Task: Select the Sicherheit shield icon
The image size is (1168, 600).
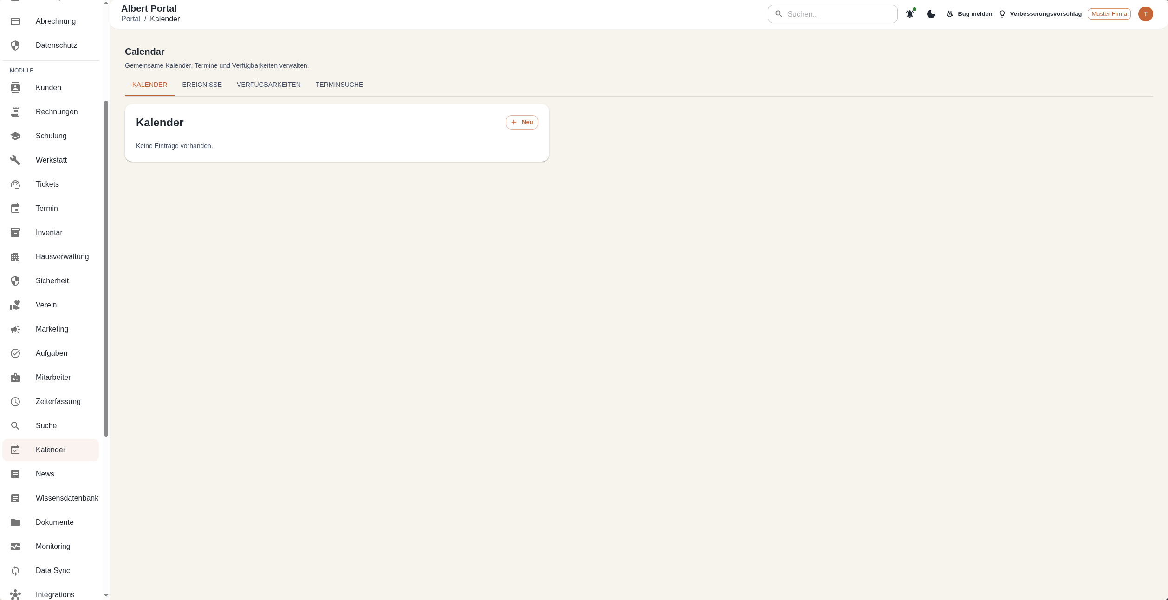Action: coord(15,281)
